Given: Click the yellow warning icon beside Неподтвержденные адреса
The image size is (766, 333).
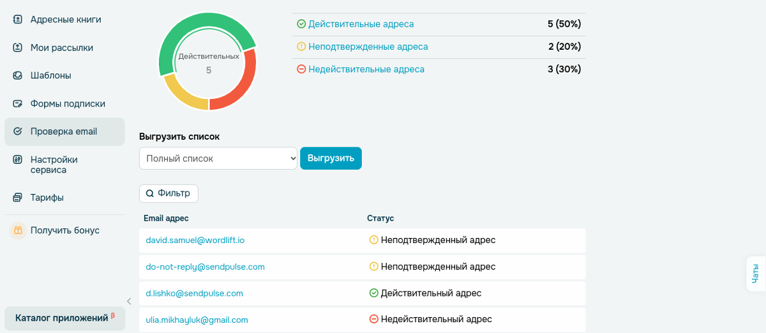Looking at the screenshot, I should point(301,47).
